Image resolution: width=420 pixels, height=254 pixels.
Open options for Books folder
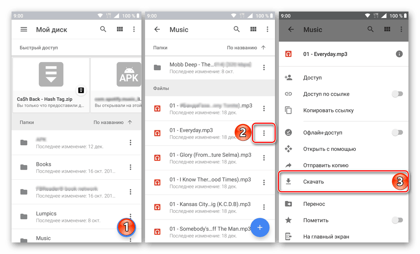131,167
